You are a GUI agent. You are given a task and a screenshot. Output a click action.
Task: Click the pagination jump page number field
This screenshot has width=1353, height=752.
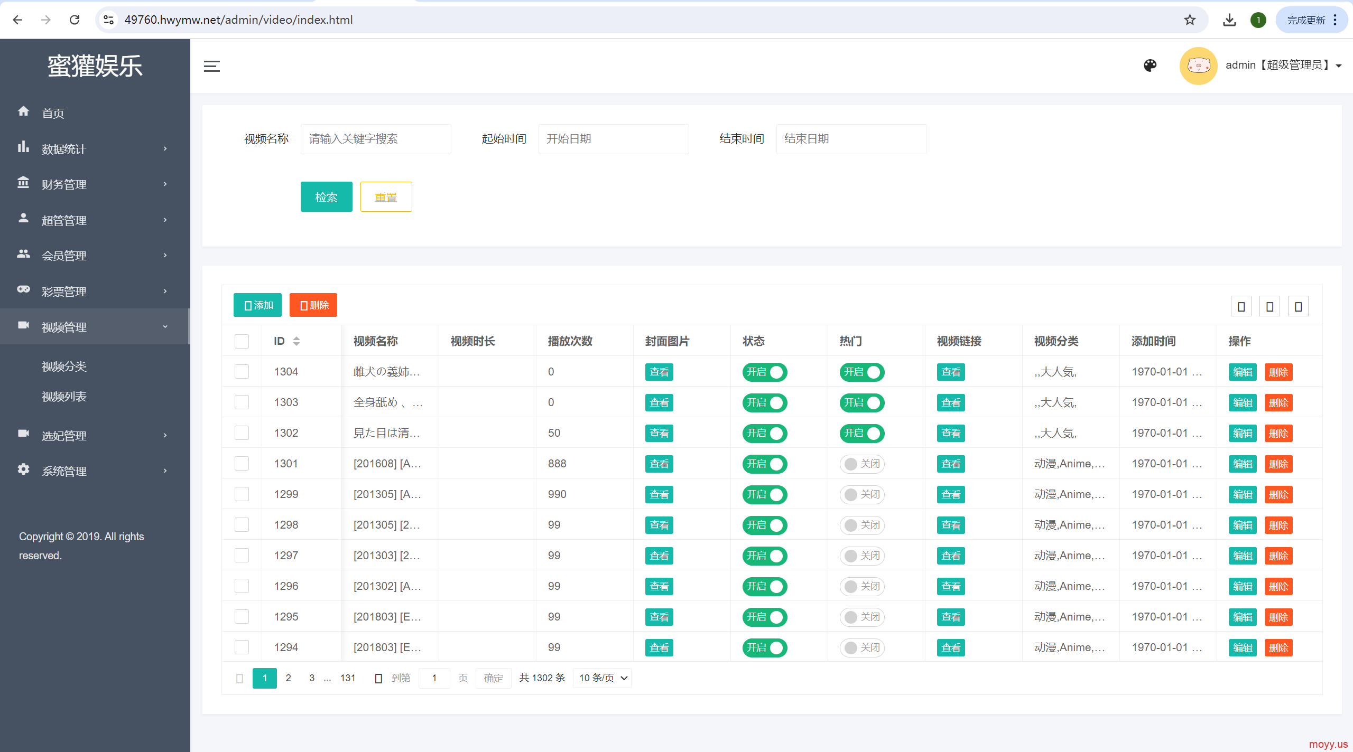tap(434, 679)
